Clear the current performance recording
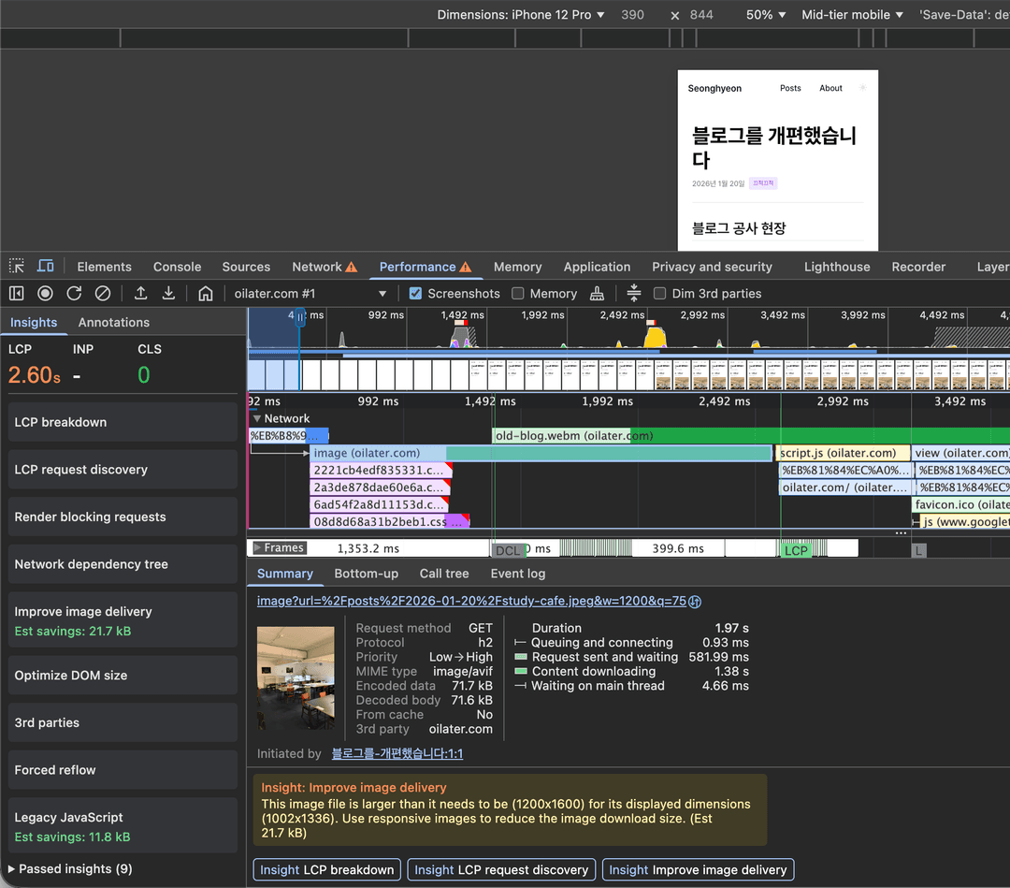Viewport: 1010px width, 888px height. click(x=103, y=294)
